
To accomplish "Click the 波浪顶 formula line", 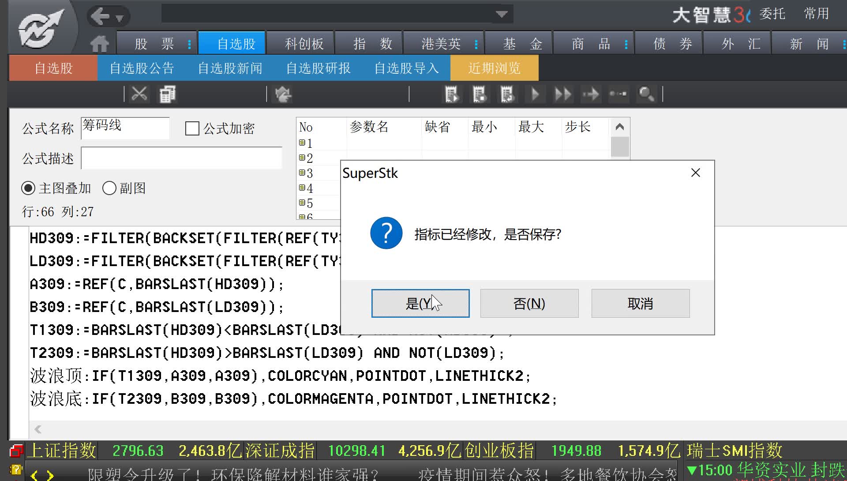I will click(x=280, y=376).
